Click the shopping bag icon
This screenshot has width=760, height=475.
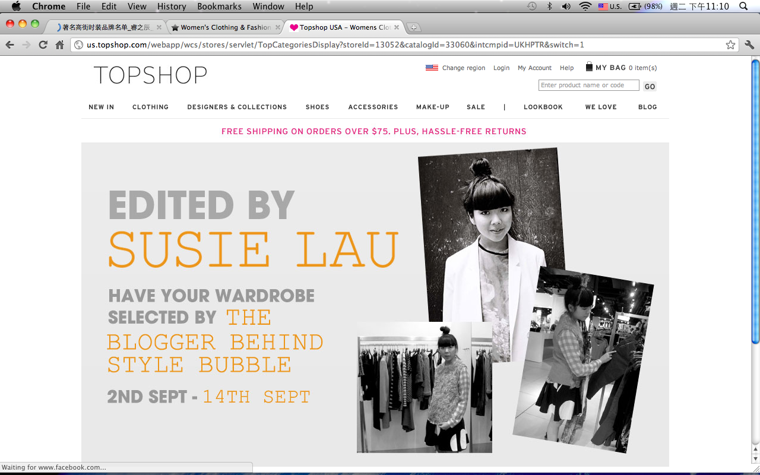pos(589,66)
